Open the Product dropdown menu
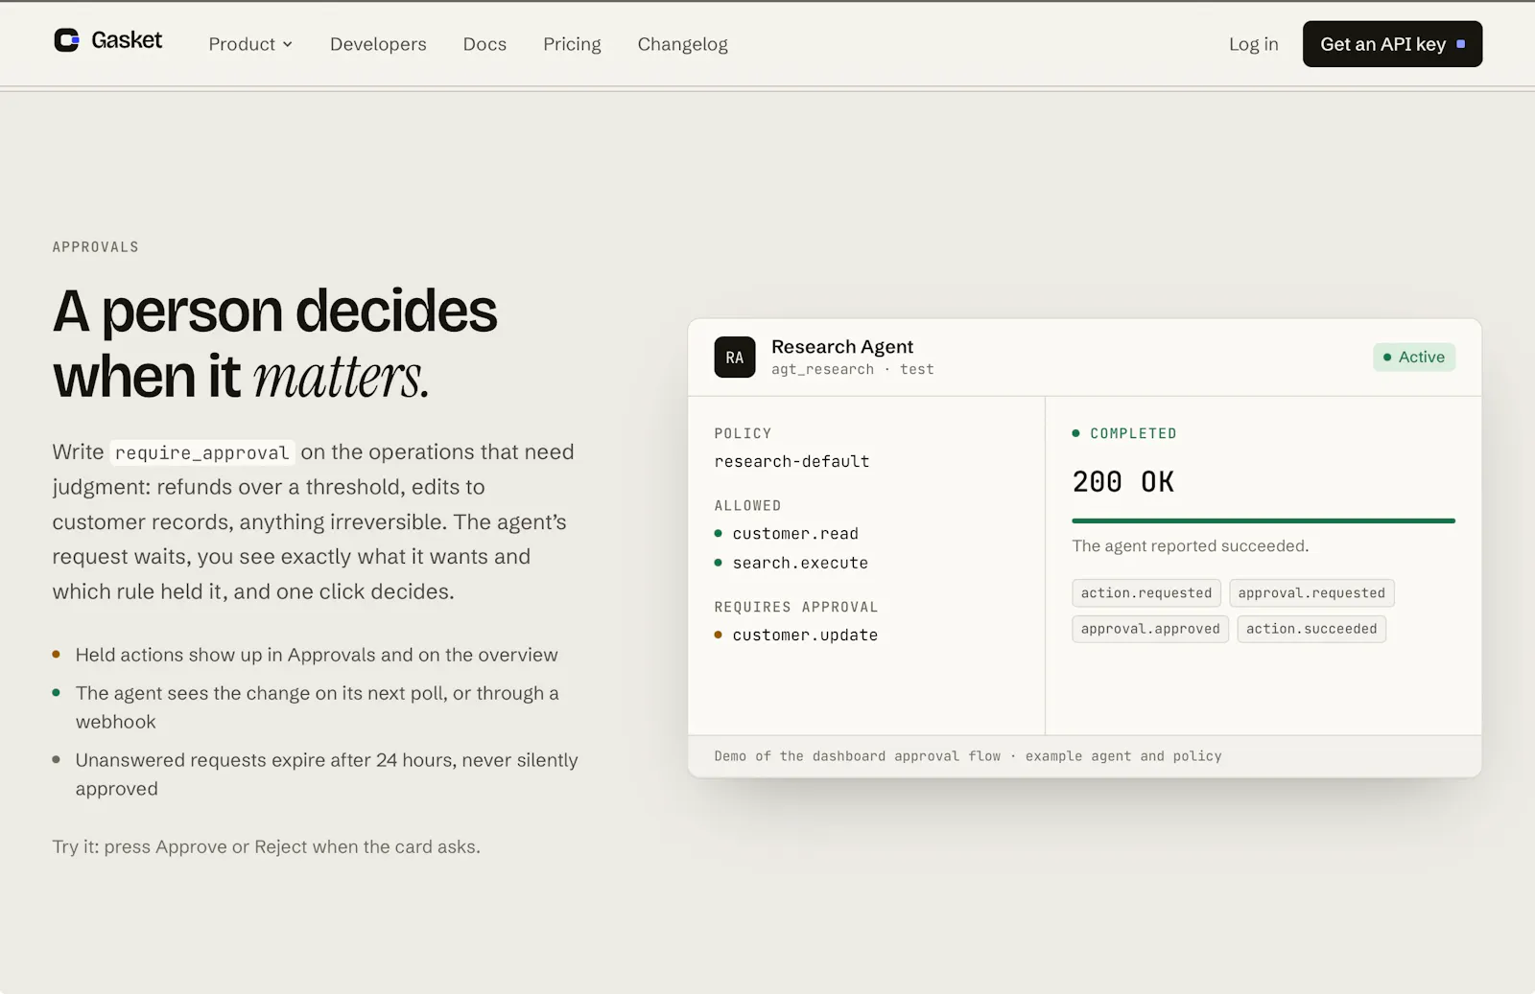Image resolution: width=1535 pixels, height=994 pixels. tap(250, 44)
